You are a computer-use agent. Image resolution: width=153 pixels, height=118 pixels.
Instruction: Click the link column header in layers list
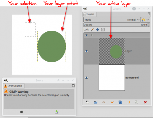[x=92, y=35]
